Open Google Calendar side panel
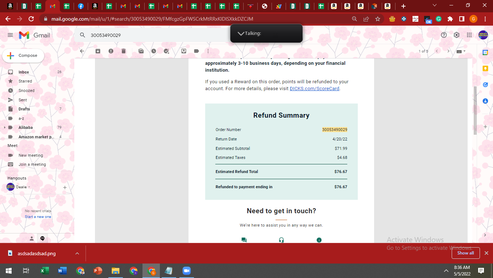This screenshot has height=278, width=493. point(485,52)
